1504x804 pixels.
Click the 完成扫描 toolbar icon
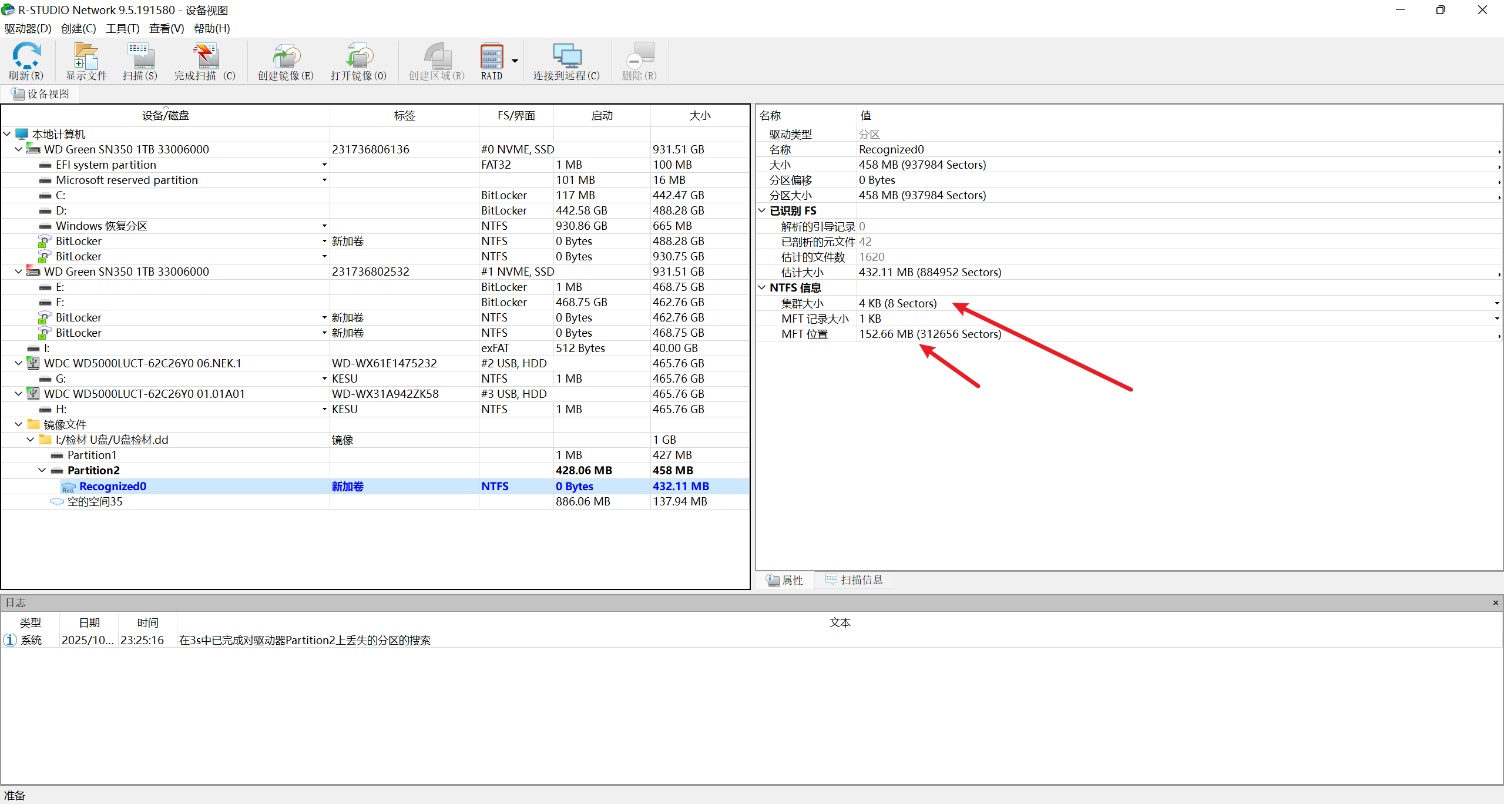(x=204, y=60)
